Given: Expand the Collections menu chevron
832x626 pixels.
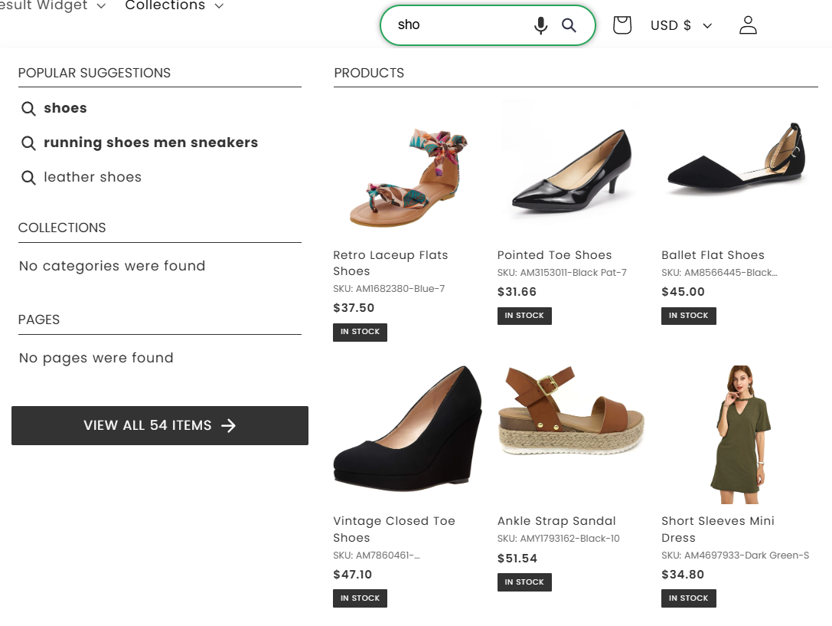Looking at the screenshot, I should tap(219, 5).
